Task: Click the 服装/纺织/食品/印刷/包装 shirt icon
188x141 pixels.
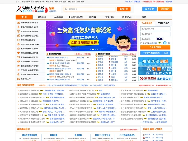Action: (19, 53)
